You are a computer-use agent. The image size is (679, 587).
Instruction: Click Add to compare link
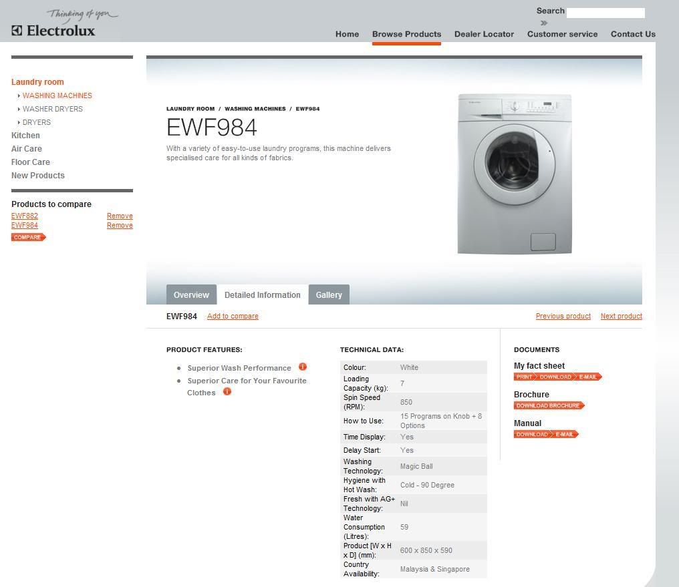coord(233,317)
